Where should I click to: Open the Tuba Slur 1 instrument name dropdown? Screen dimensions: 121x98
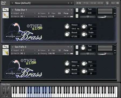click(13, 10)
